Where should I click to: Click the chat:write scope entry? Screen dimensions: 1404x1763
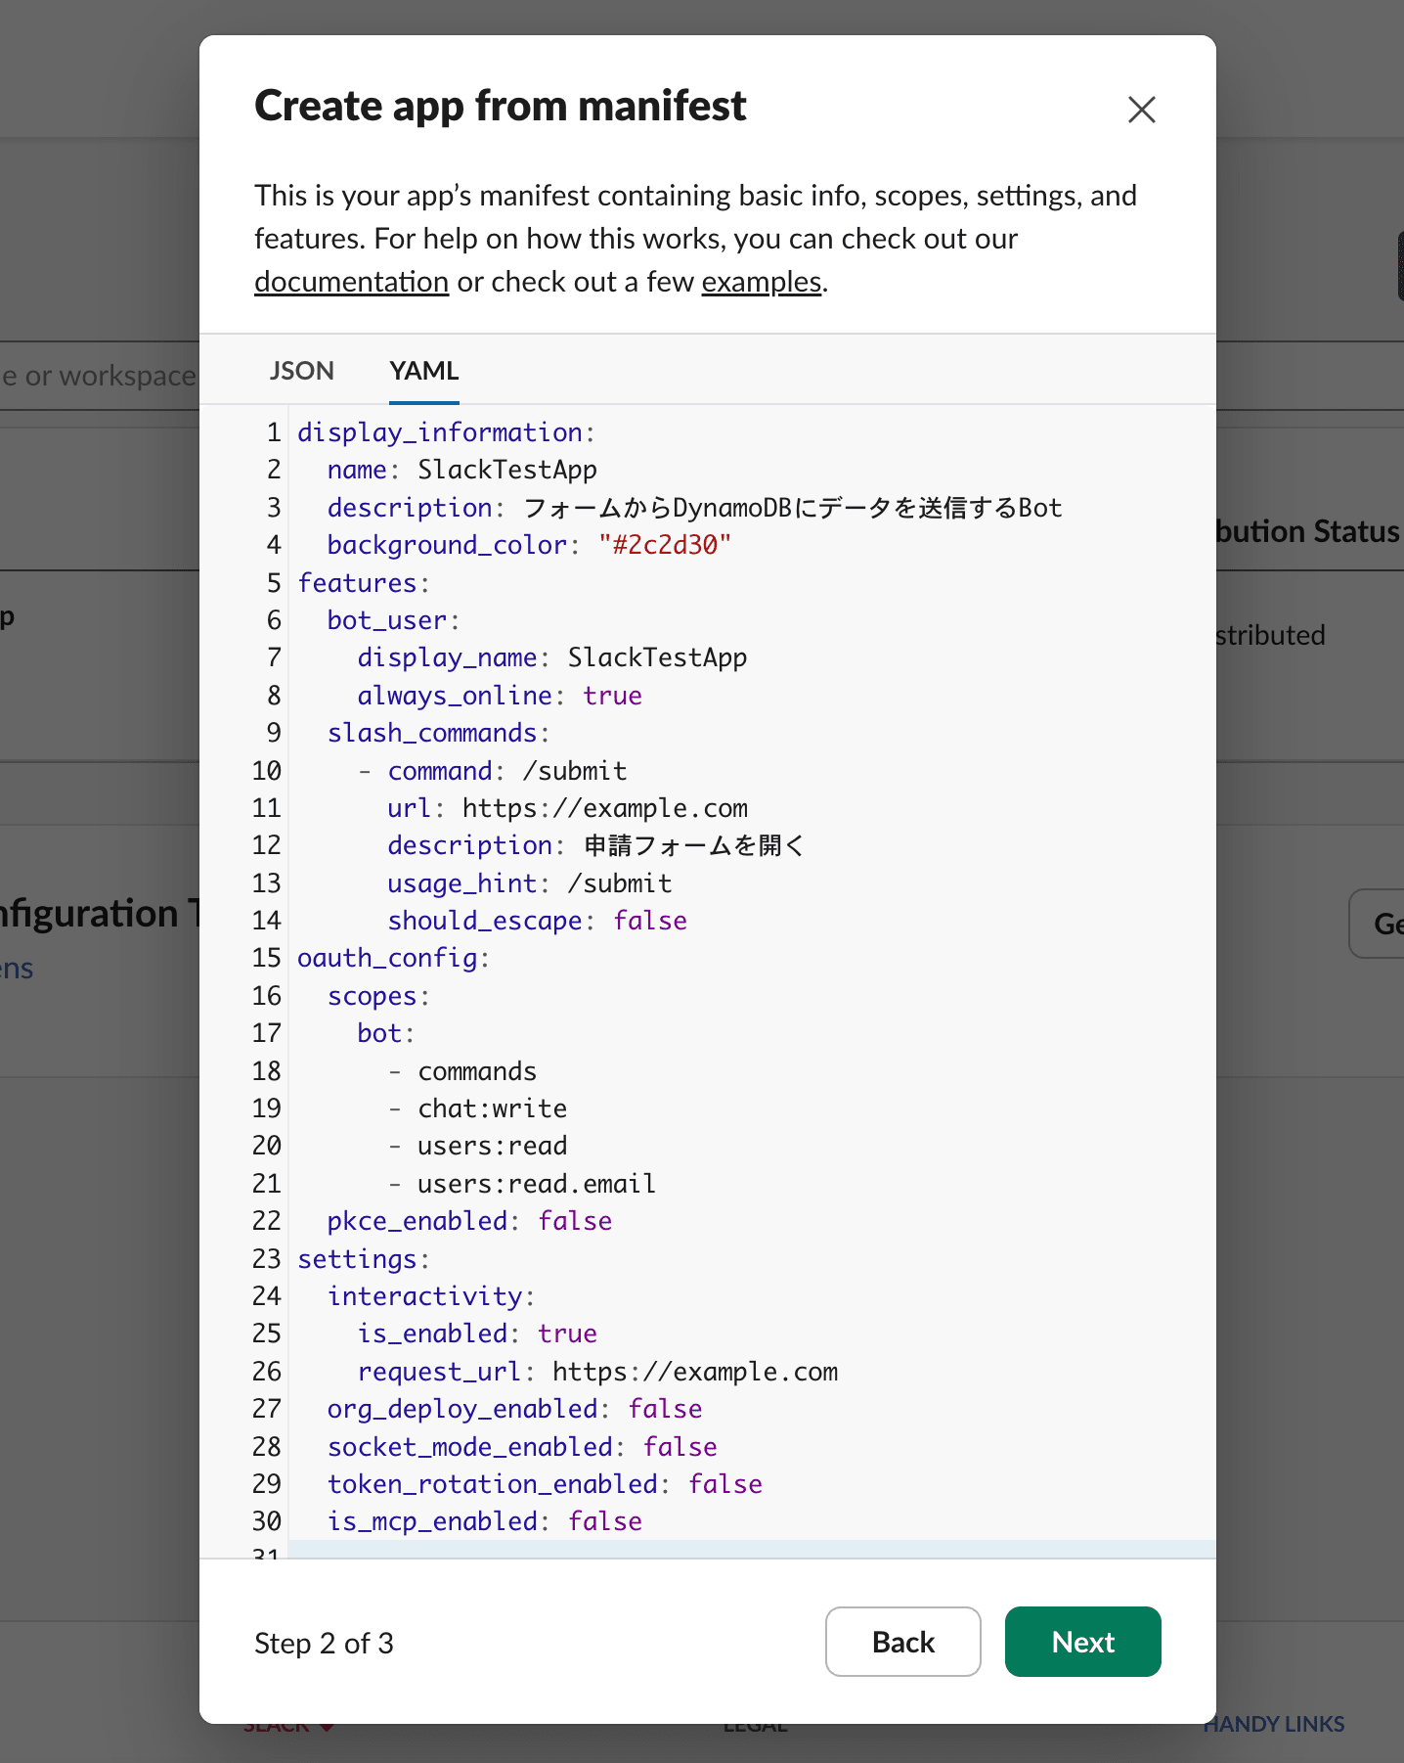coord(492,1108)
